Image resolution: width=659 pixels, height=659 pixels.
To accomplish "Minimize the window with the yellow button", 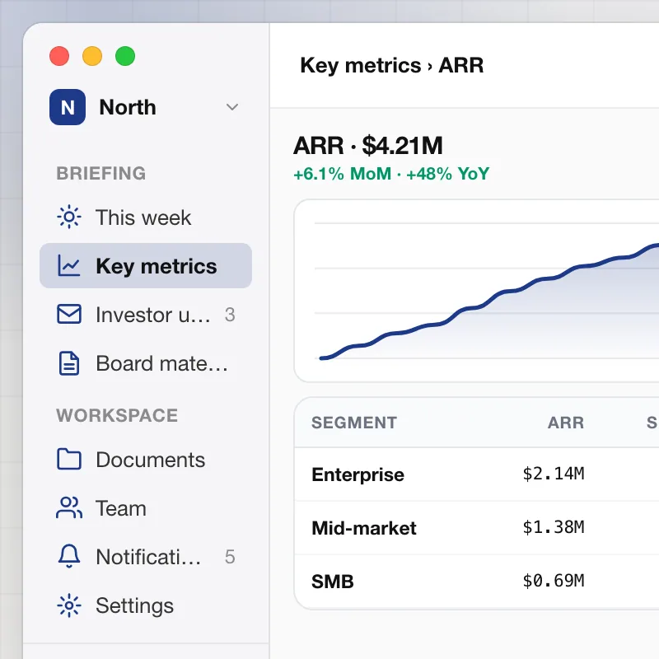I will pos(92,56).
